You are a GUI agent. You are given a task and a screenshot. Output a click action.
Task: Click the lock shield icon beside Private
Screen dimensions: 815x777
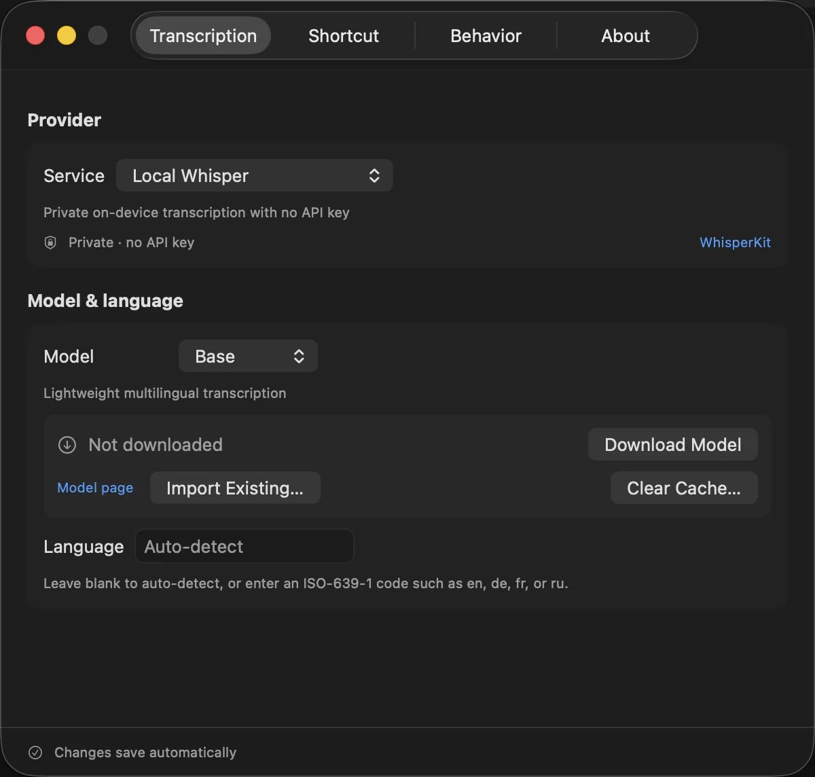(50, 242)
